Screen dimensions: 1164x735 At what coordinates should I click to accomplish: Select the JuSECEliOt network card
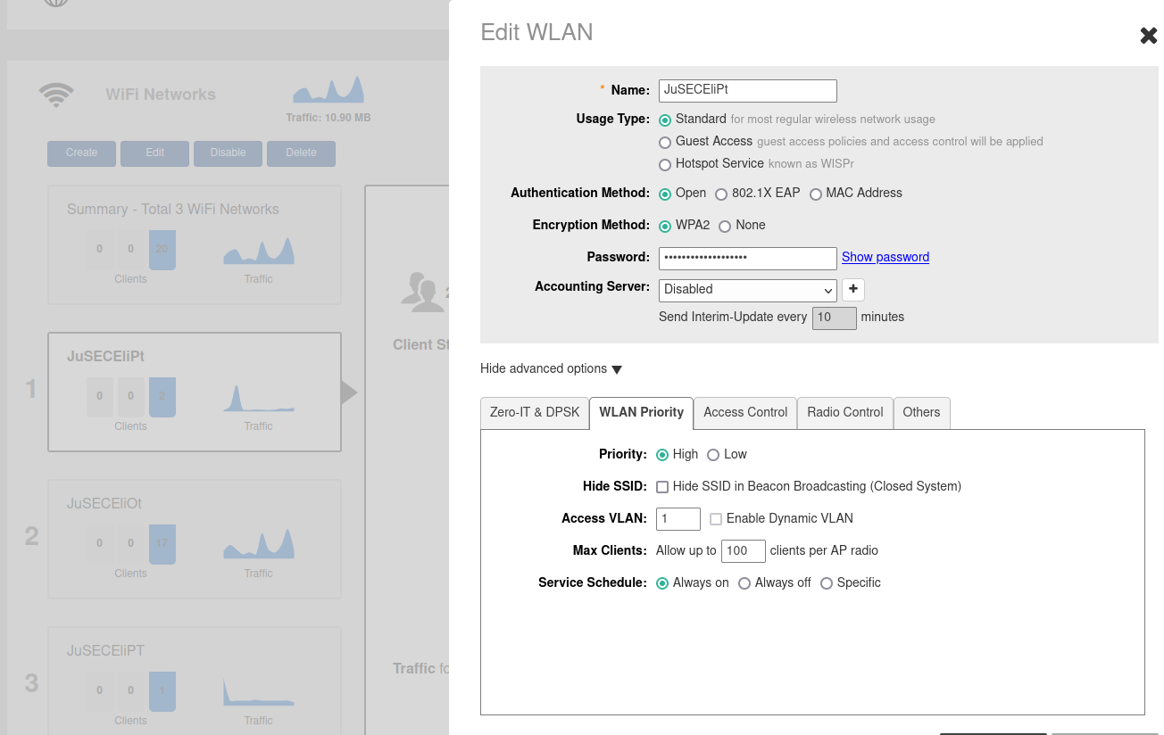pos(194,539)
